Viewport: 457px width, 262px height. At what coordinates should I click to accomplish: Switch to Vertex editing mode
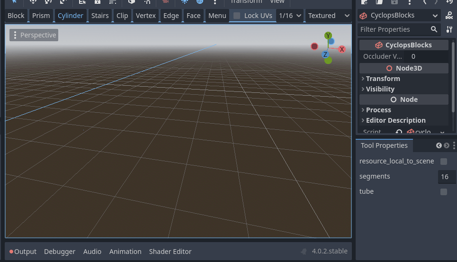(x=145, y=16)
